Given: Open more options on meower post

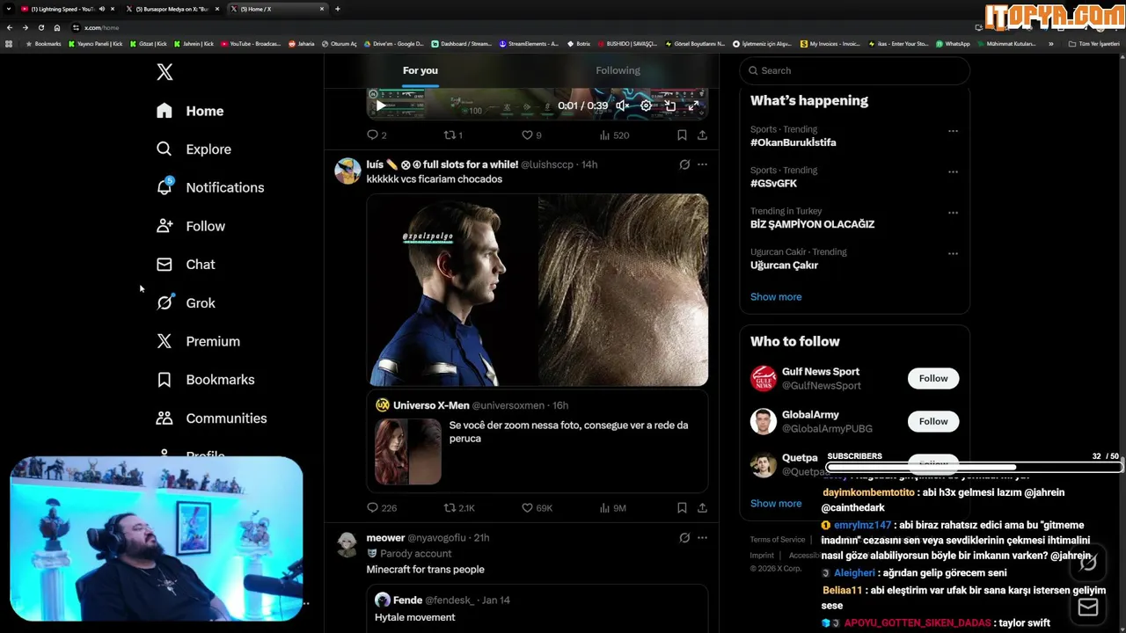Looking at the screenshot, I should pos(702,537).
